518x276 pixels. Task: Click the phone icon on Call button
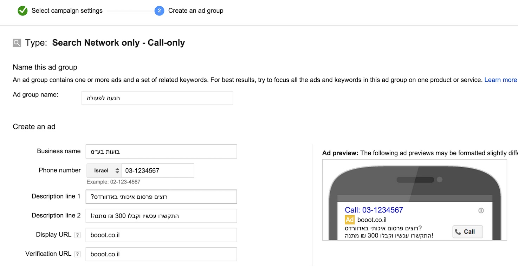458,231
